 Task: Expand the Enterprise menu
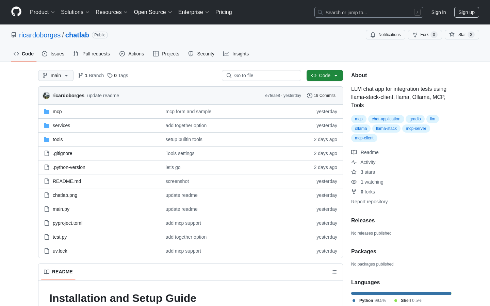[194, 12]
